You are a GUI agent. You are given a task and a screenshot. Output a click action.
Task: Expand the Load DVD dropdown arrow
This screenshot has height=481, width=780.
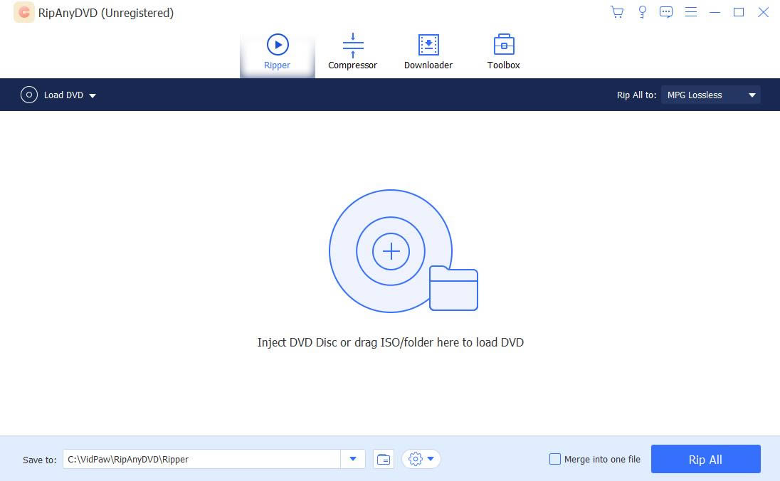pos(93,95)
